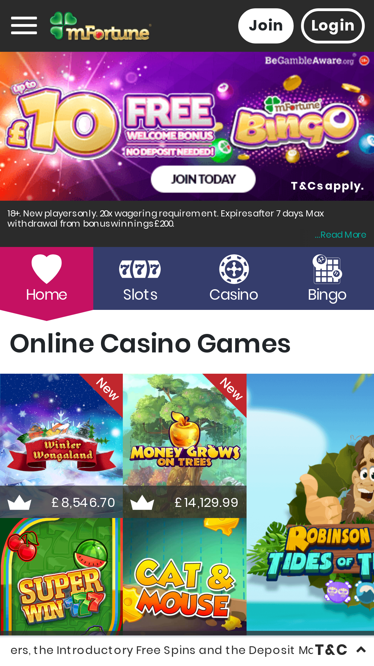Click the Money Grows on Trees crown icon
The width and height of the screenshot is (374, 666).
[x=142, y=503]
